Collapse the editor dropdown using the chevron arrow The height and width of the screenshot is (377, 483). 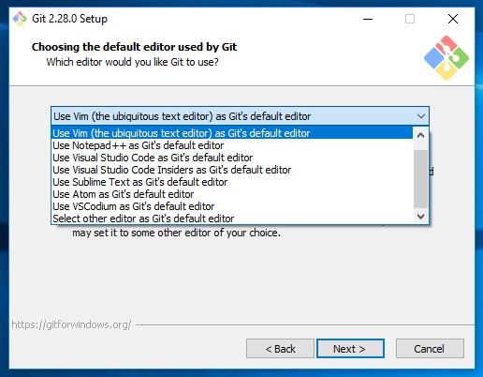point(421,116)
